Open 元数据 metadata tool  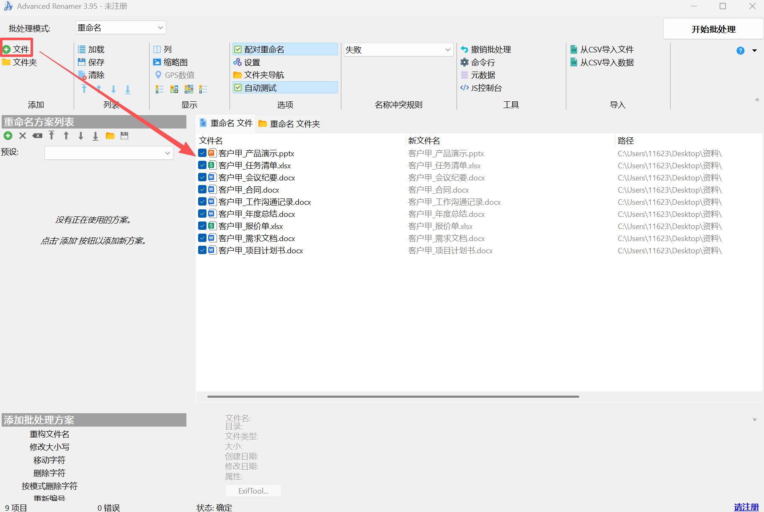[x=478, y=75]
